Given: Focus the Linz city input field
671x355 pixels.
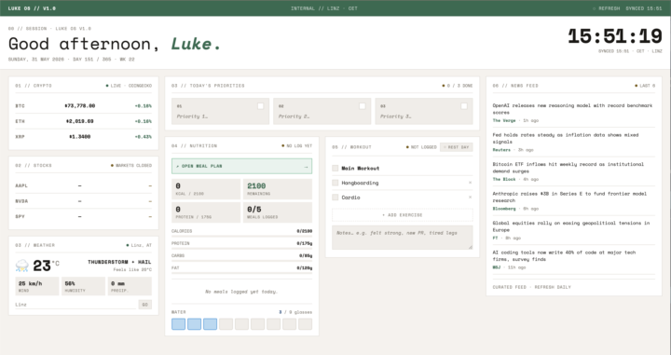Looking at the screenshot, I should tap(75, 305).
